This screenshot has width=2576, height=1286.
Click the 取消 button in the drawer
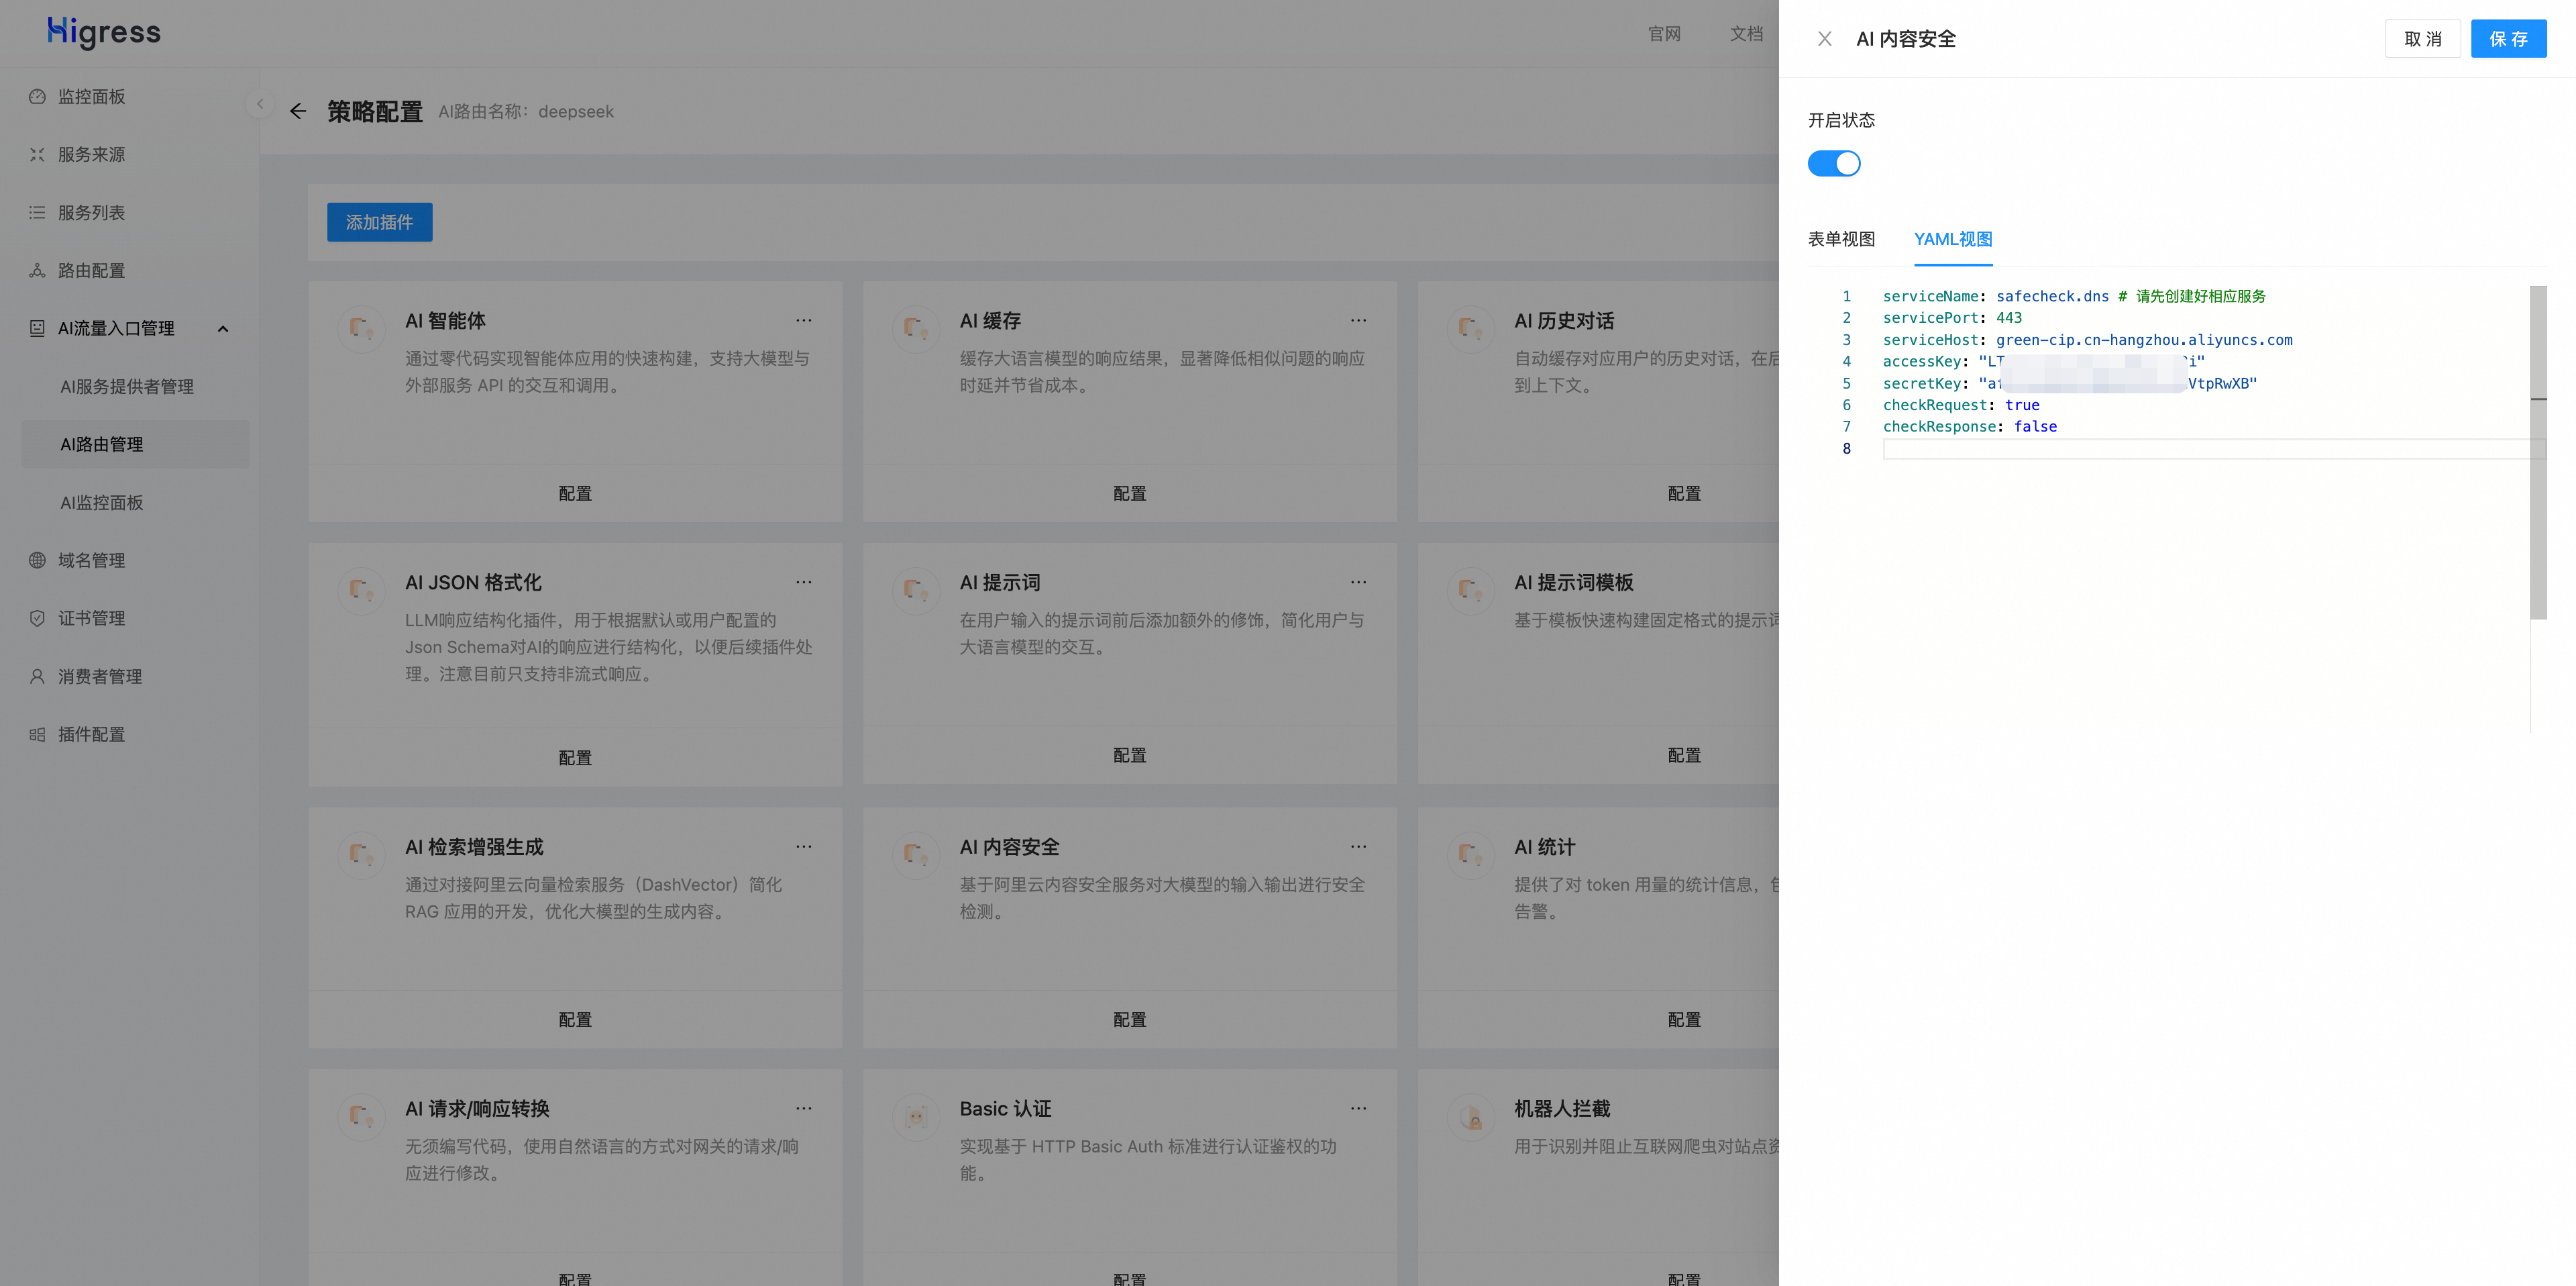(x=2422, y=39)
